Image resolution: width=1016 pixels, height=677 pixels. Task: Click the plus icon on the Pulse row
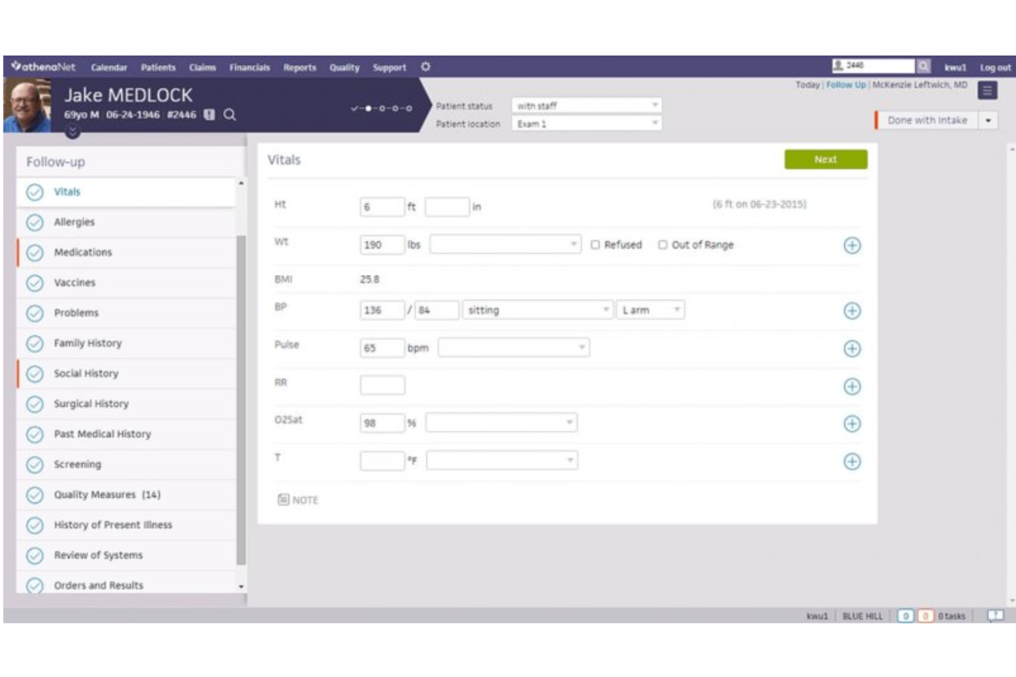[x=853, y=348]
